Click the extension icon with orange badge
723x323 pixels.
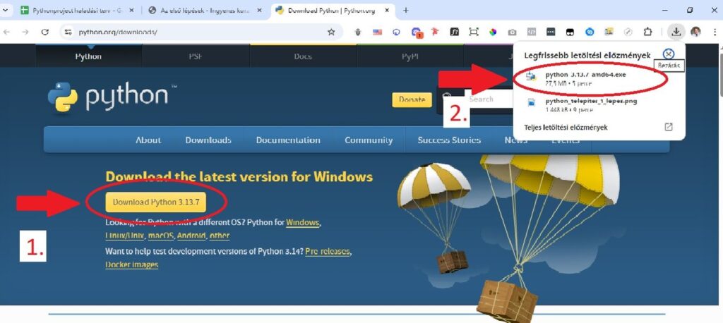pyautogui.click(x=417, y=32)
